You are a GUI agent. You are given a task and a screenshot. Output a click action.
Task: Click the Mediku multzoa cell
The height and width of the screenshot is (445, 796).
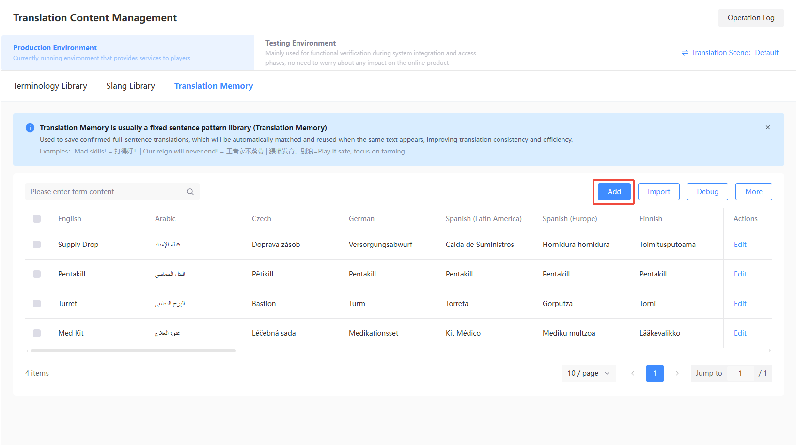(569, 333)
